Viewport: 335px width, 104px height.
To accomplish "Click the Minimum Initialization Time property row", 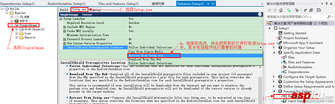I will (x=161, y=35).
